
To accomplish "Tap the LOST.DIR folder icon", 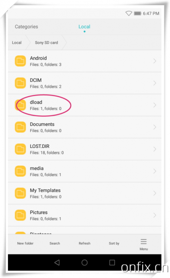I will click(x=20, y=149).
